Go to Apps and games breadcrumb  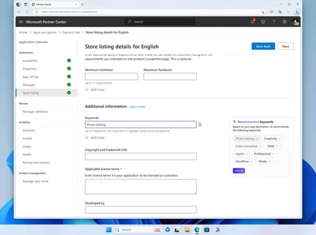click(45, 32)
